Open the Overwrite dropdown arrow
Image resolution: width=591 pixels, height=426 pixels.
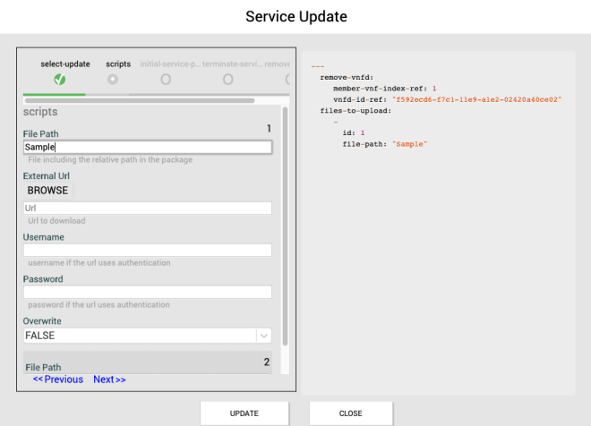pos(264,336)
